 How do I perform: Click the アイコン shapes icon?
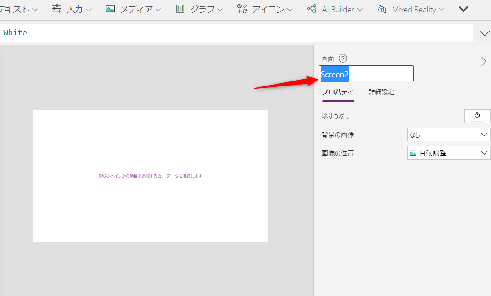click(242, 9)
